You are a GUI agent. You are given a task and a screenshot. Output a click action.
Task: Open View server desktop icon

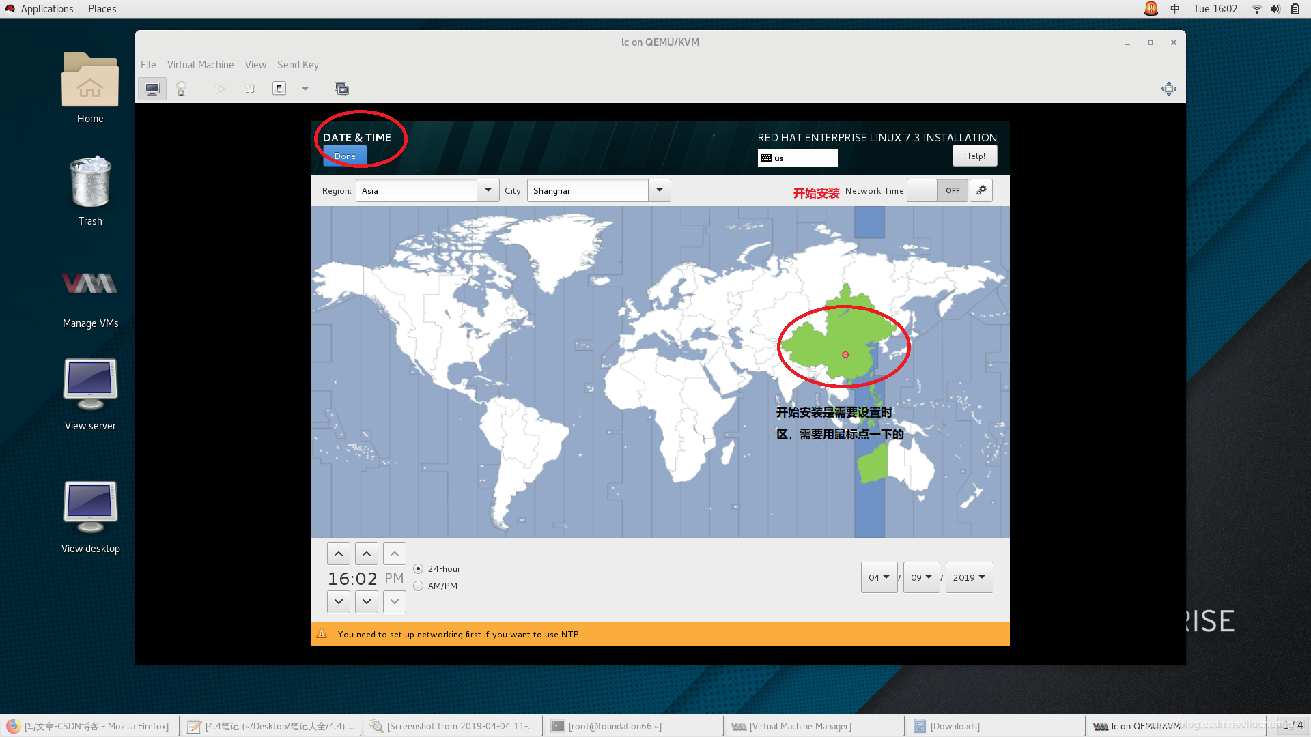90,394
